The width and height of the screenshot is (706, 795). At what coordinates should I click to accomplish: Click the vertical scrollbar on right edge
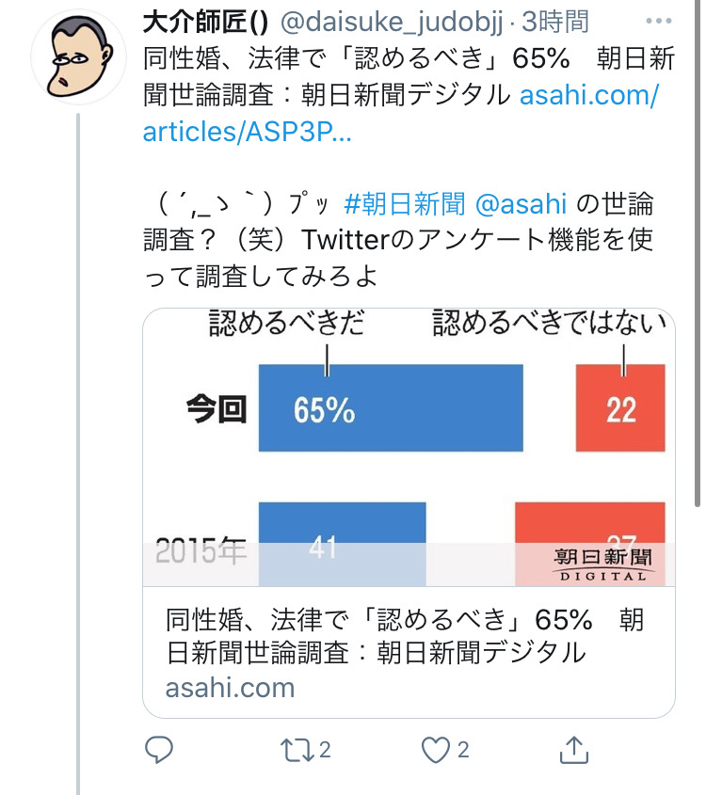(x=698, y=253)
